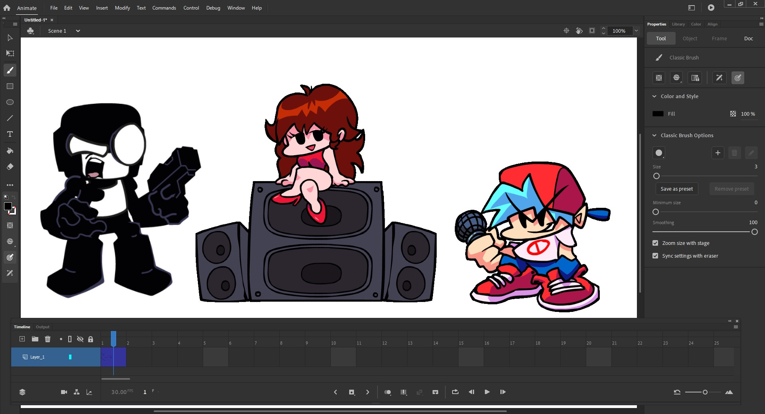Select the Paint Bucket tool
This screenshot has width=765, height=414.
[x=10, y=150]
